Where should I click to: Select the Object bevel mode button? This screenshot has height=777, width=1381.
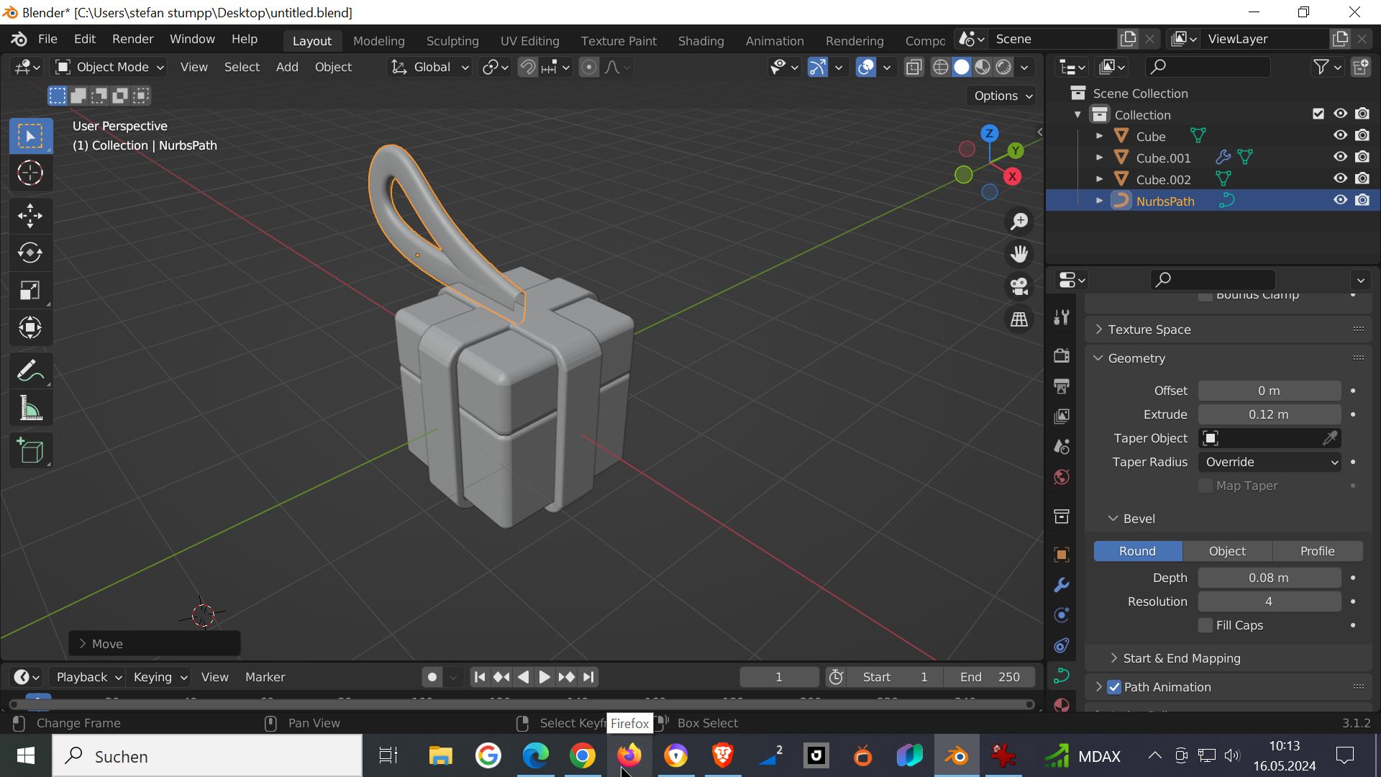click(1227, 551)
